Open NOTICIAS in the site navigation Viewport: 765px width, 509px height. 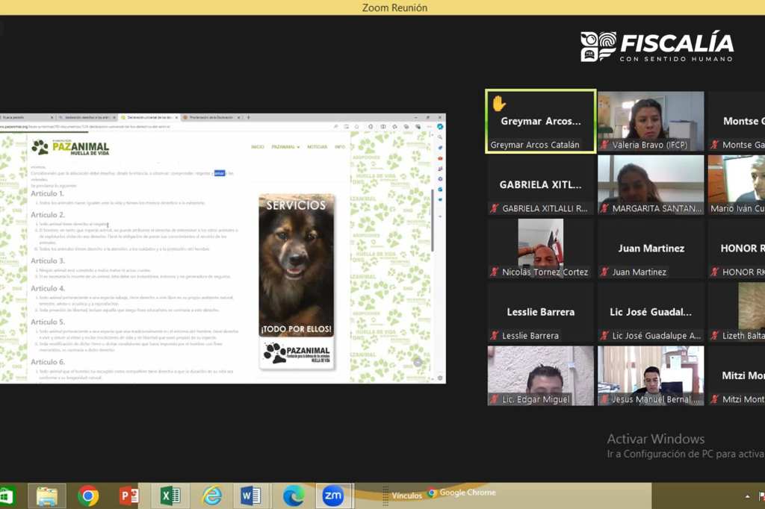317,147
